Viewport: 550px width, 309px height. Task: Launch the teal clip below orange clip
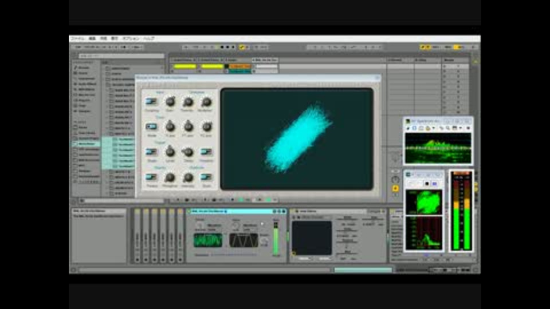pos(240,71)
